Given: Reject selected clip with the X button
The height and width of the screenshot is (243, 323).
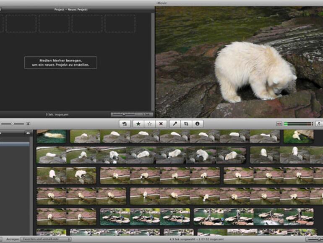Looking at the screenshot, I should pyautogui.click(x=161, y=124).
